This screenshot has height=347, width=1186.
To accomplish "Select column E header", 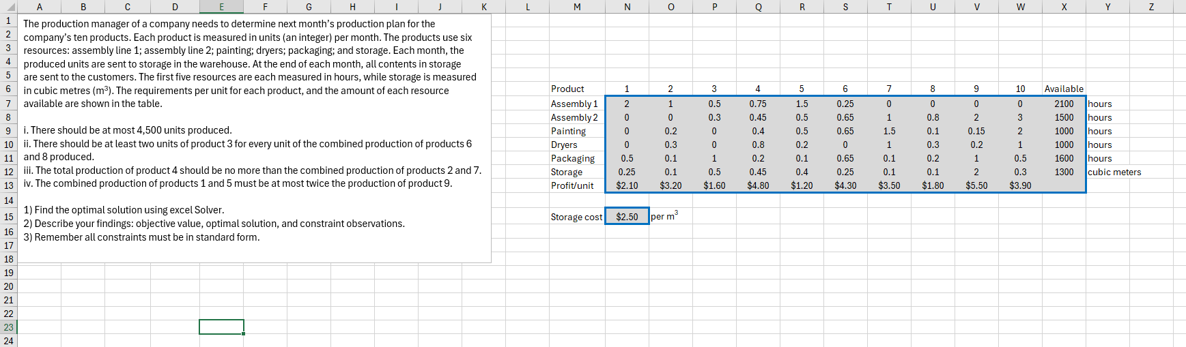I will tap(221, 6).
